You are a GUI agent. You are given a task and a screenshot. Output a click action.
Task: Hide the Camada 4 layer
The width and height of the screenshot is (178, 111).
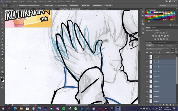[x=147, y=62]
